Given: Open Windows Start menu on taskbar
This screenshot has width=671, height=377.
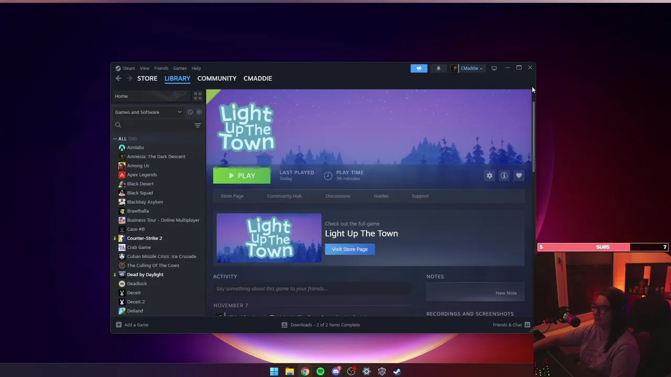Looking at the screenshot, I should 274,371.
